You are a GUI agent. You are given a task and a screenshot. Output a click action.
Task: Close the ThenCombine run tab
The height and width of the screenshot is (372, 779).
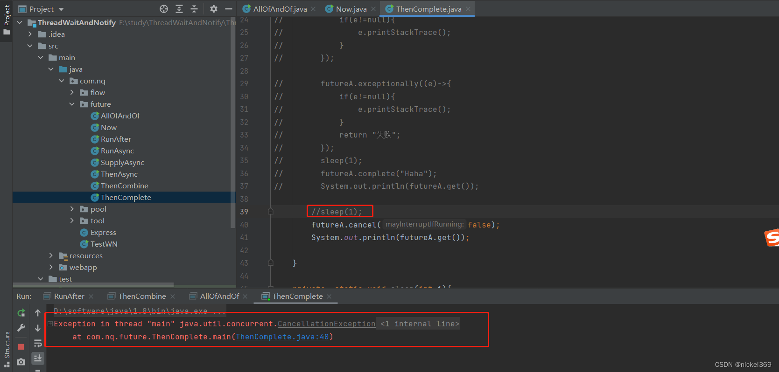click(x=173, y=296)
